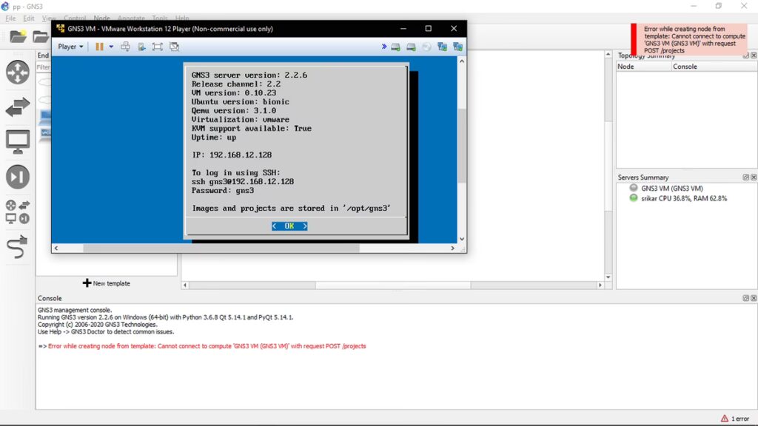Screen dimensions: 758x426
Task: Click the VMware horizontal scrollbar
Action: coord(222,248)
